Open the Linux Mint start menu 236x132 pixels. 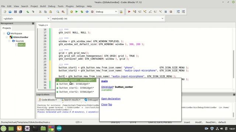[x=3, y=128]
